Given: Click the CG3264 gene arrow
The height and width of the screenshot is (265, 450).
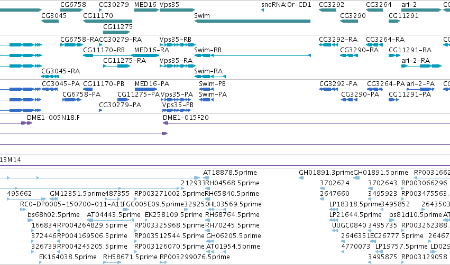Looking at the screenshot, I should coord(374,10).
